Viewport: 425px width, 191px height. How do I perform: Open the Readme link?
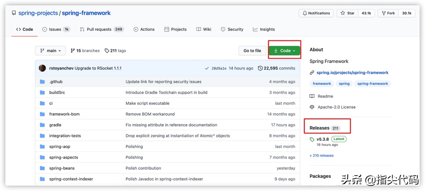point(322,96)
